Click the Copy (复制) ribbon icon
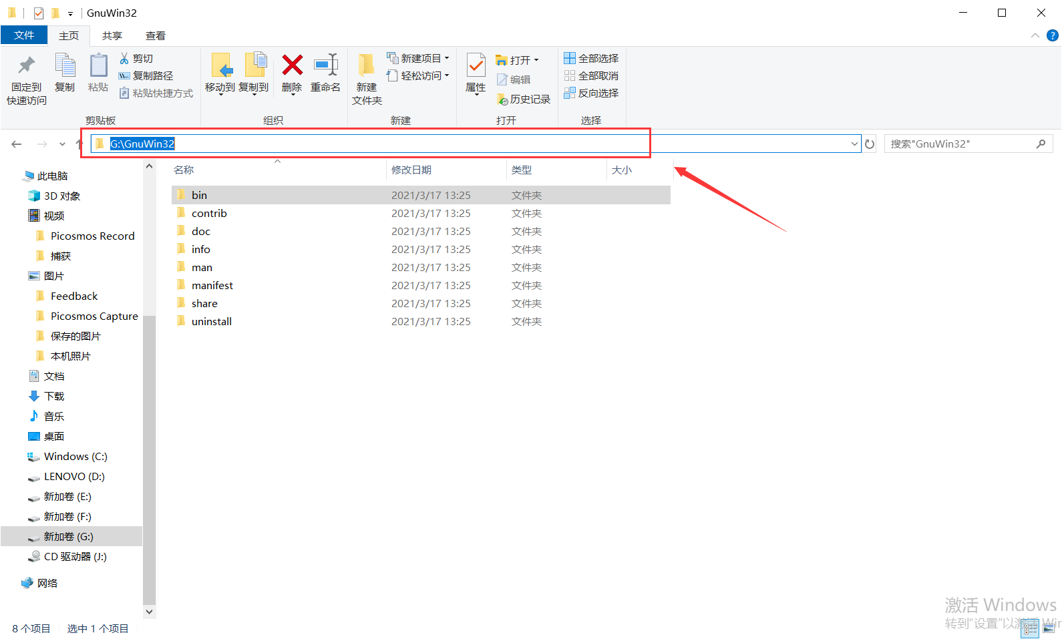The image size is (1062, 639). 65,65
